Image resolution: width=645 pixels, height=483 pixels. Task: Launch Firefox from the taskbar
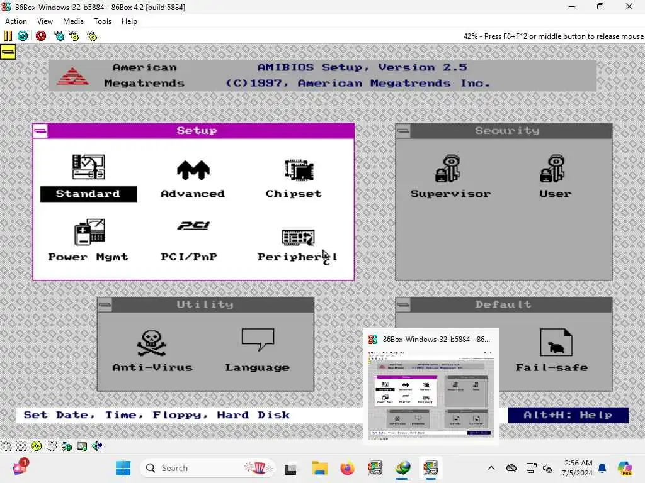click(x=348, y=468)
